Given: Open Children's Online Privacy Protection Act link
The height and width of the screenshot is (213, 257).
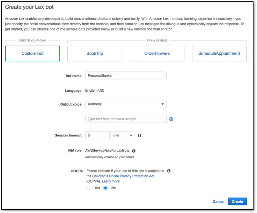Looking at the screenshot, I should (x=123, y=176).
